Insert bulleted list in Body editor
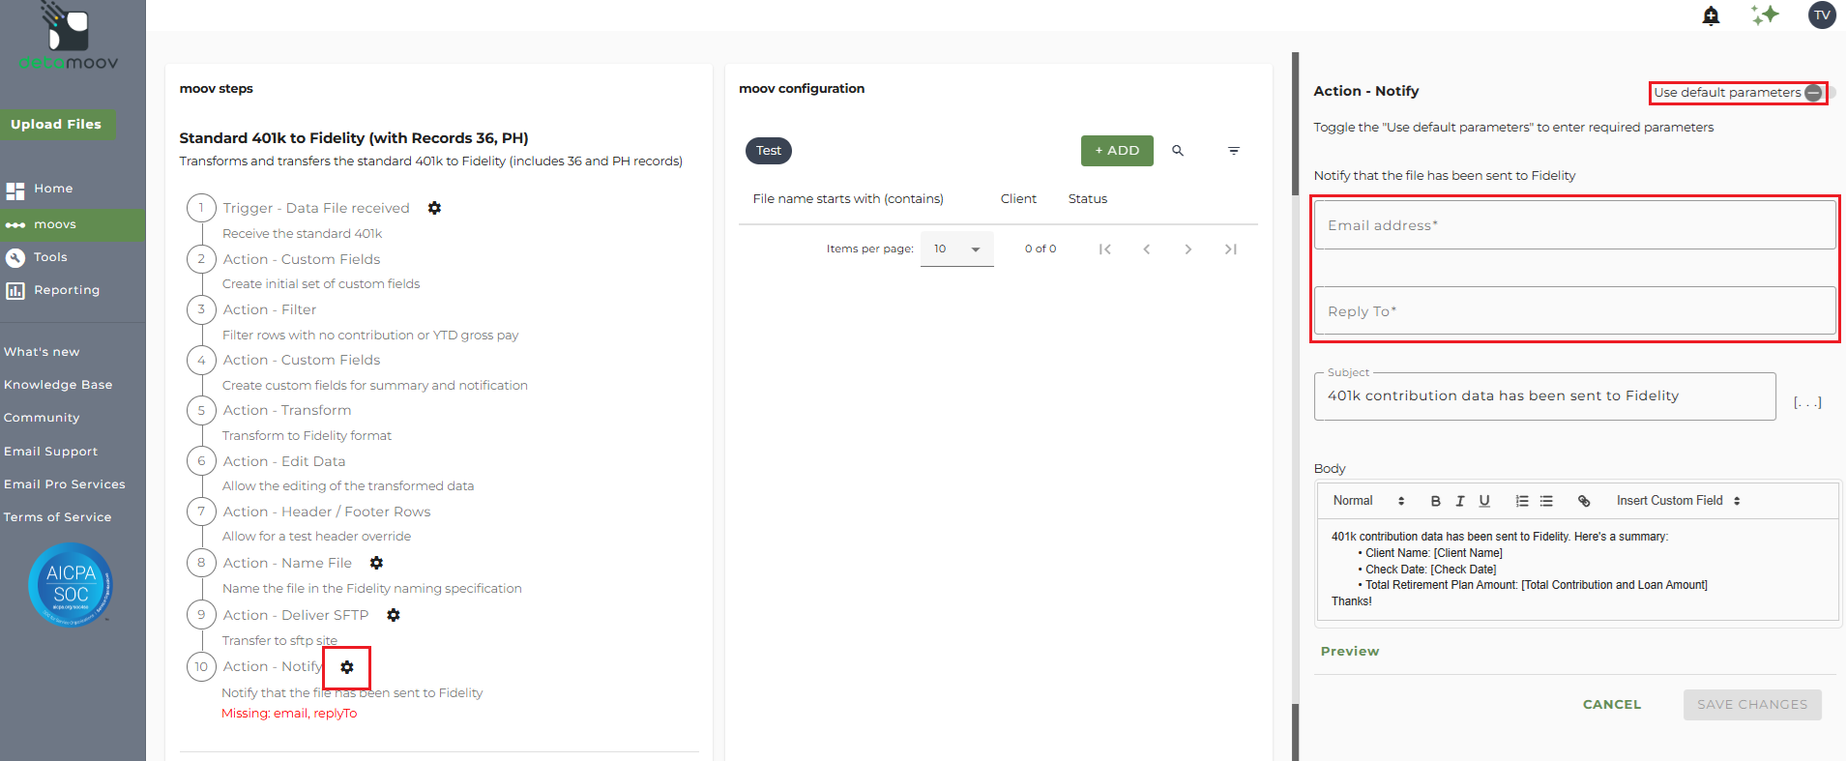 pos(1546,501)
